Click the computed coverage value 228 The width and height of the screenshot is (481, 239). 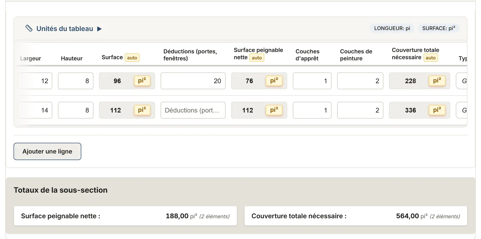point(410,81)
